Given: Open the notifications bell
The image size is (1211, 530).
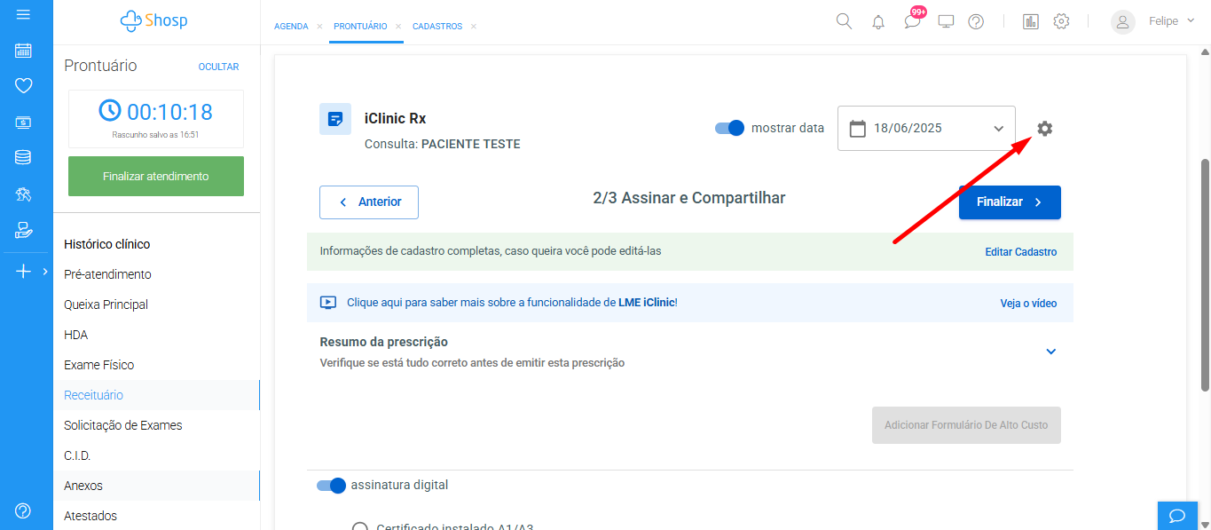Looking at the screenshot, I should [878, 22].
